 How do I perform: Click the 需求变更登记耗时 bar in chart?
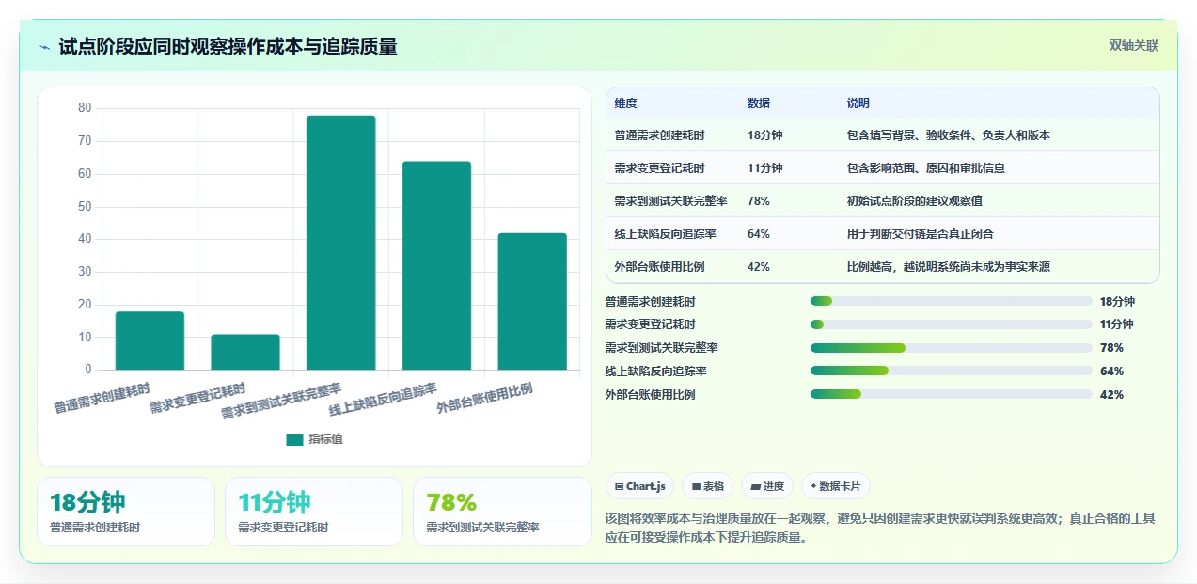point(245,352)
